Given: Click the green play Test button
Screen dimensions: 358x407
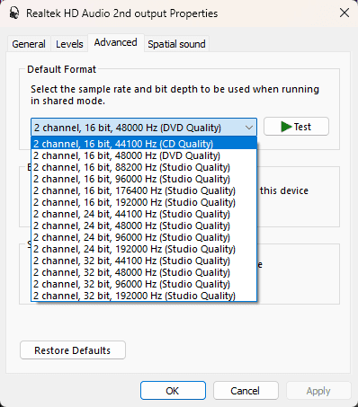Looking at the screenshot, I should (x=296, y=127).
